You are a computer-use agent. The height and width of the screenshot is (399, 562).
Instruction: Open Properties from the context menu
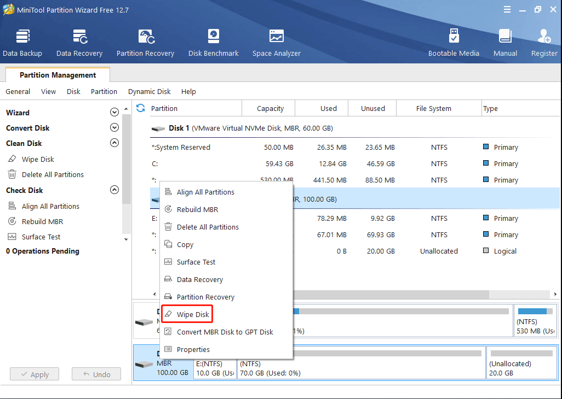click(x=227, y=349)
